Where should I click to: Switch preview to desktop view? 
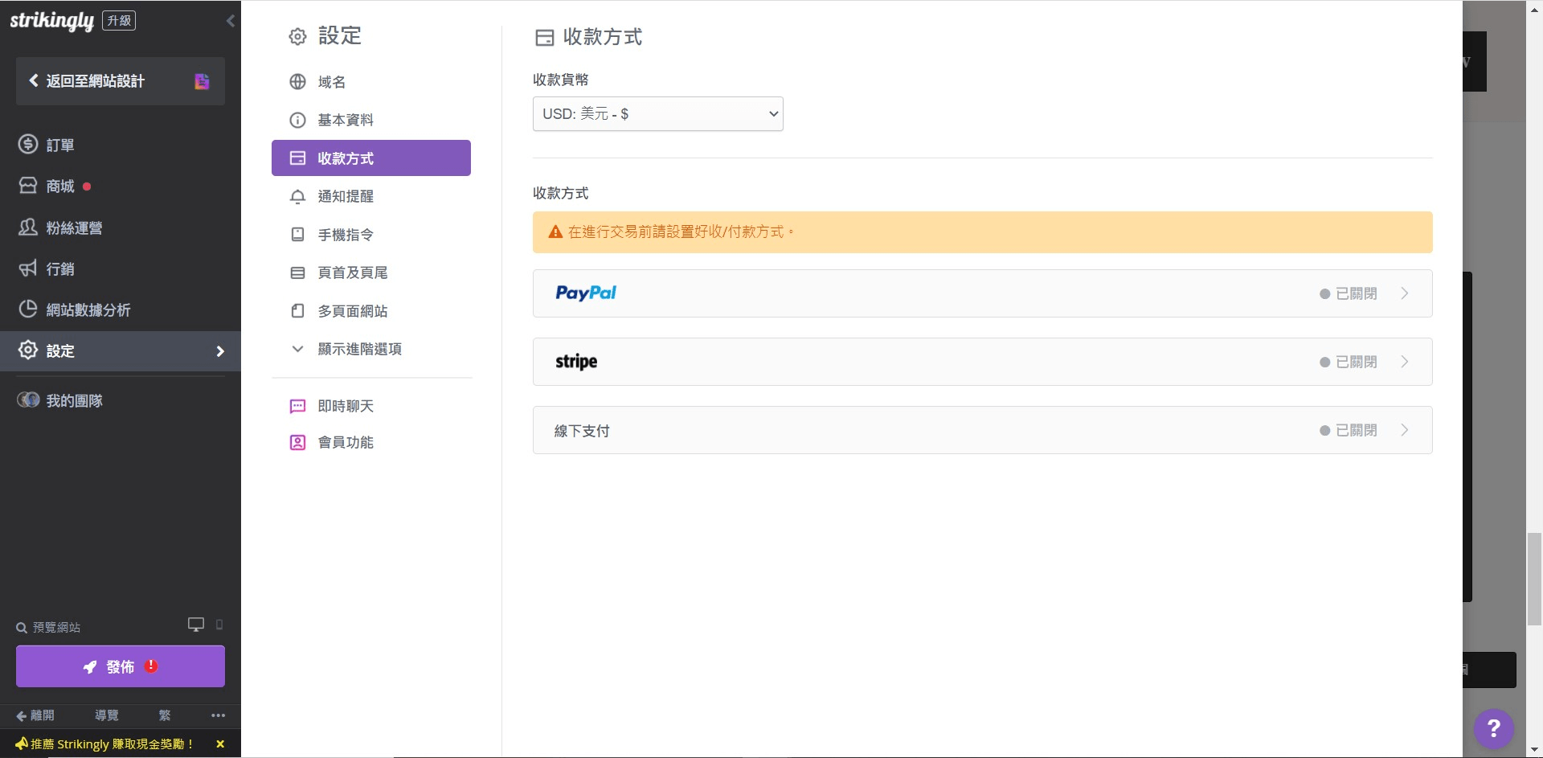click(195, 624)
